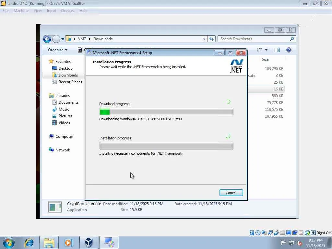Click the muted volume tray icon
Screen dimensions: 332x249
pos(299,243)
